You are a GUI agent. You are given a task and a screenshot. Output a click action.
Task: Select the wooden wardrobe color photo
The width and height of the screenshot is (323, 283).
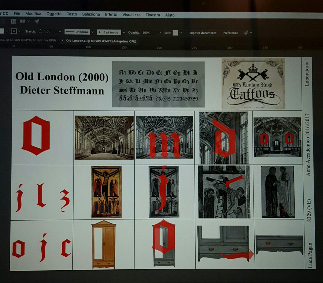pos(104,245)
